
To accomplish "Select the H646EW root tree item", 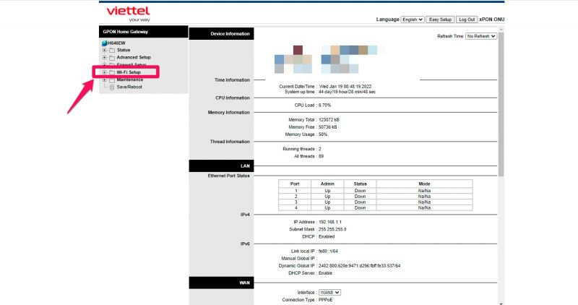I will click(116, 43).
